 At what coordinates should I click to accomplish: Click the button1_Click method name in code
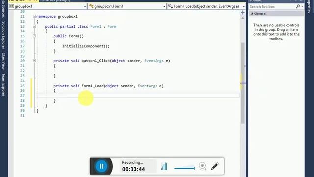[x=96, y=61]
